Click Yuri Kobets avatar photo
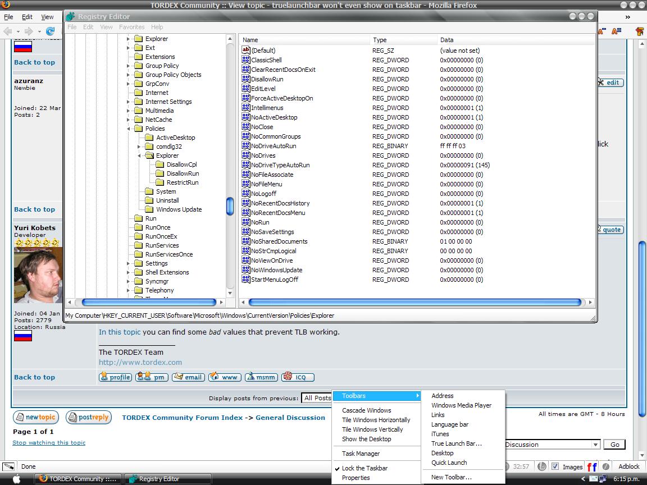Viewport: 647px width, 485px height. 38,276
